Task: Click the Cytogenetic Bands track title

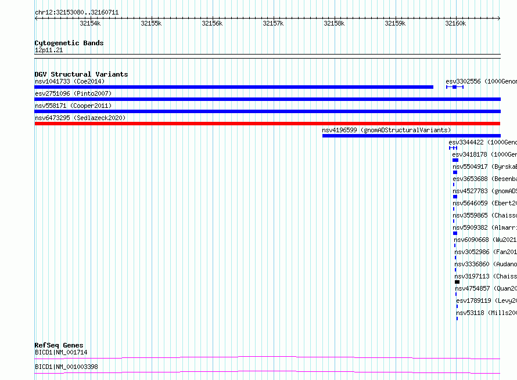Action: coord(69,43)
